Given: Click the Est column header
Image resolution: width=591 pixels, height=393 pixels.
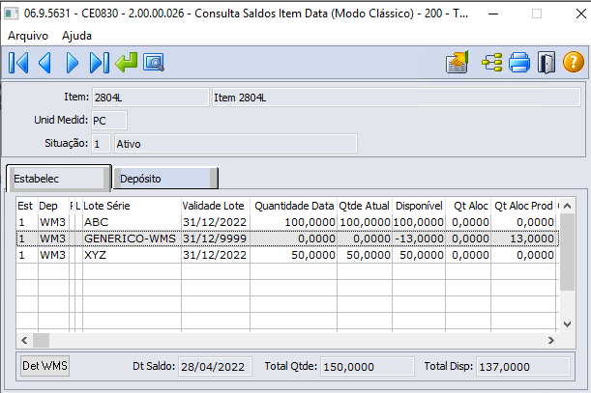Looking at the screenshot, I should point(27,206).
